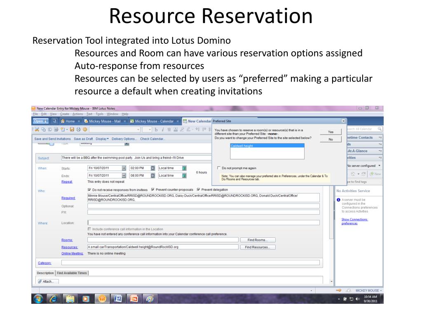Apply italic using the toolbar i icon
The height and width of the screenshot is (317, 422).
(x=163, y=130)
